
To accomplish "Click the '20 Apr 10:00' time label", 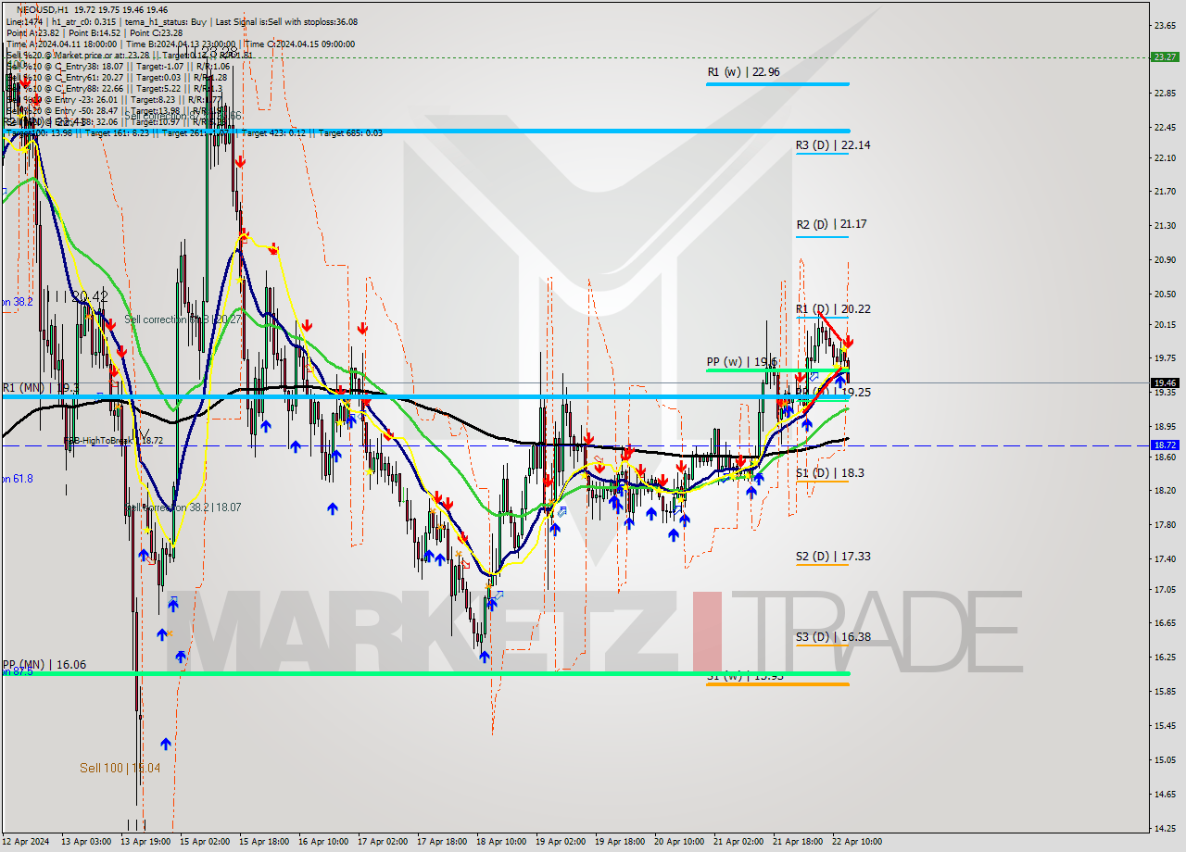I will pyautogui.click(x=680, y=842).
